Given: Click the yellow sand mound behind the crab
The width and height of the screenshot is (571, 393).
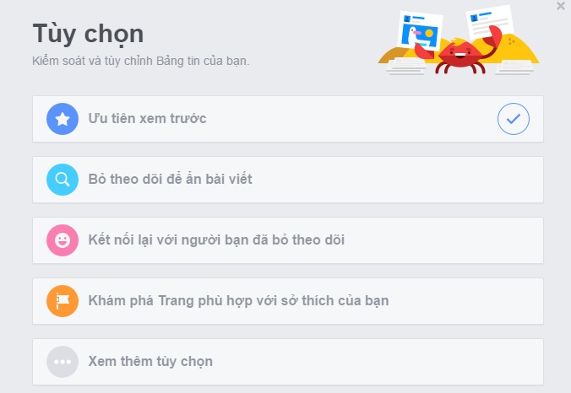Looking at the screenshot, I should pos(517,51).
